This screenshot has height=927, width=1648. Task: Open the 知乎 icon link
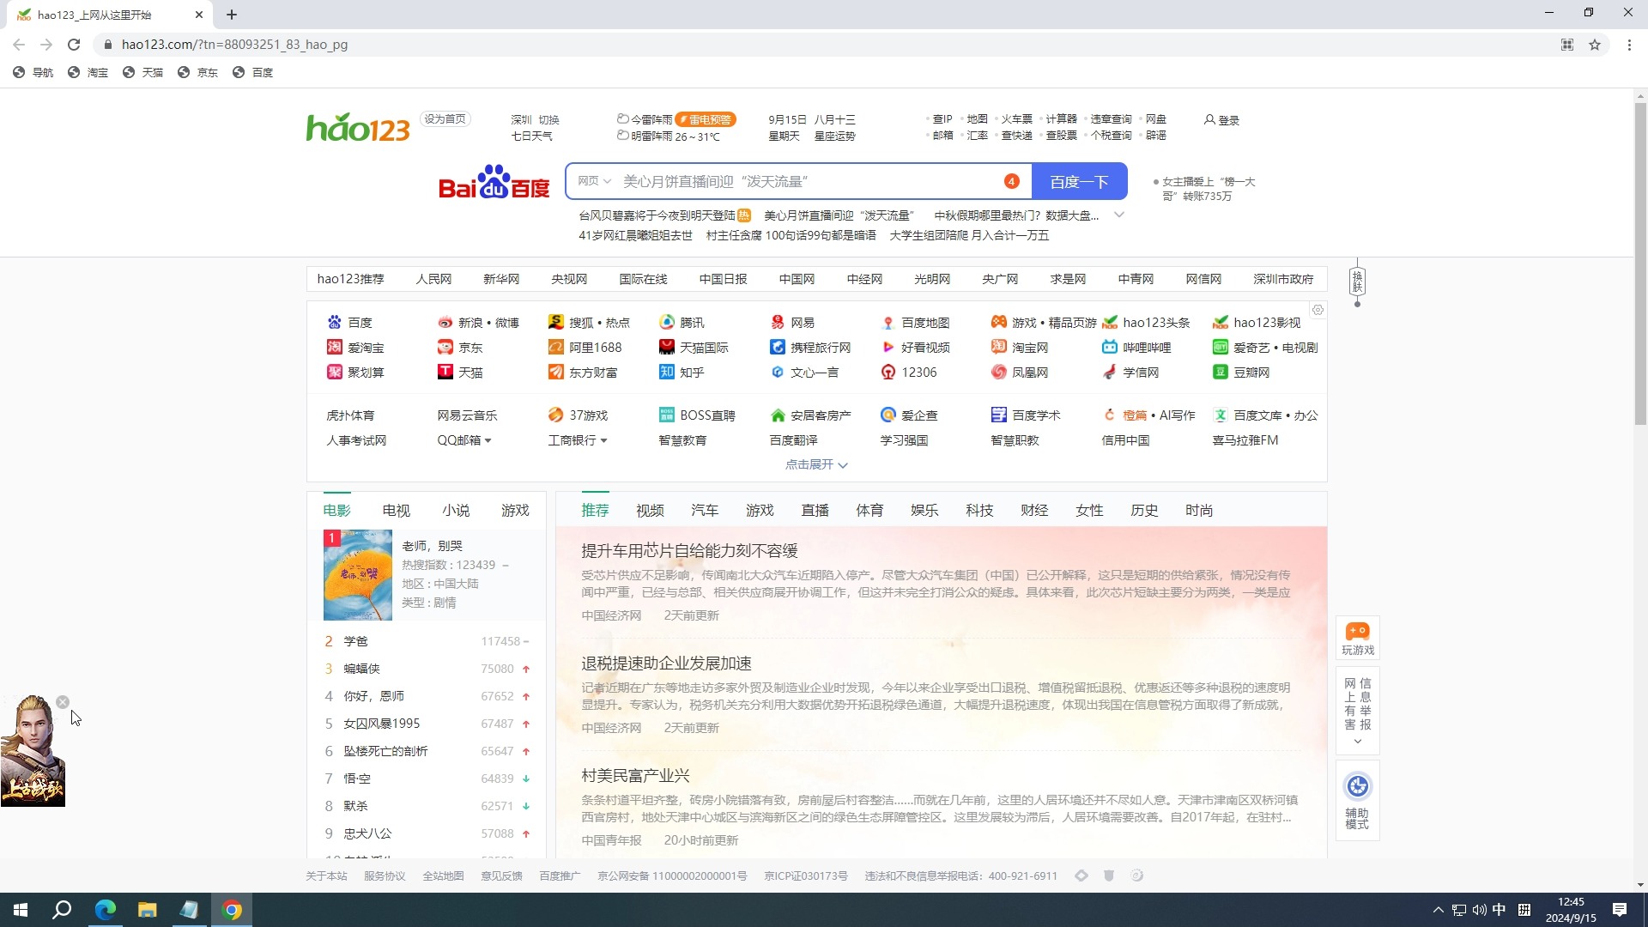[x=666, y=372]
